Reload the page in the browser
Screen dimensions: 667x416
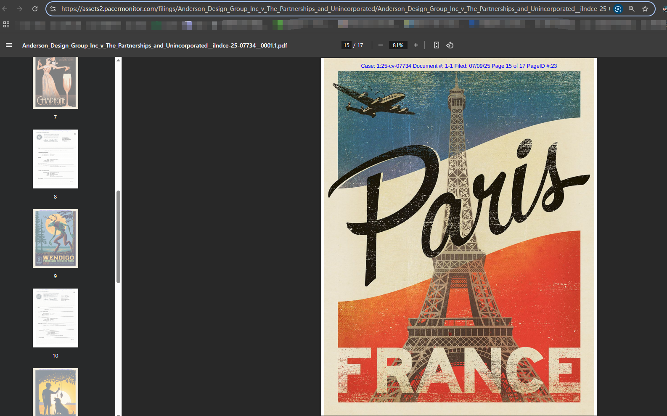(35, 9)
